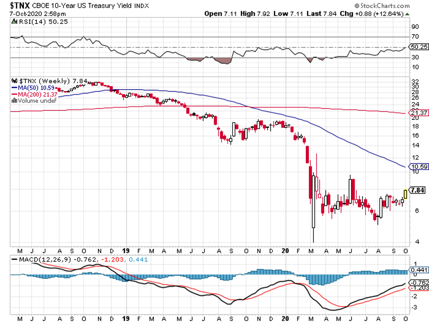Click the volume bars icon in legend
This screenshot has height=324, width=429.
pos(14,100)
